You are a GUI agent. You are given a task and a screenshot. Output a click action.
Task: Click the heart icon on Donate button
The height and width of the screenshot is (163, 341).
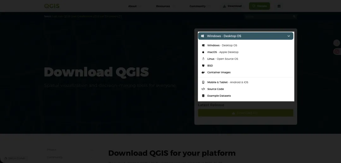coord(254,6)
